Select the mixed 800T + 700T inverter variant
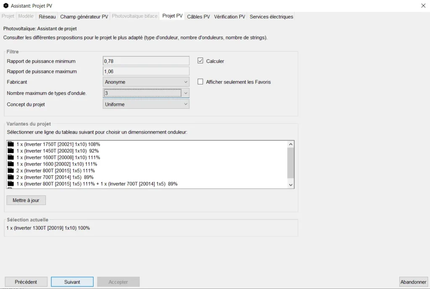Screen dimensions: 430x289 (97, 184)
